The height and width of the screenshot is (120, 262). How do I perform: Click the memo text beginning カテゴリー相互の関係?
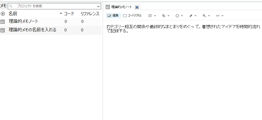click(184, 26)
